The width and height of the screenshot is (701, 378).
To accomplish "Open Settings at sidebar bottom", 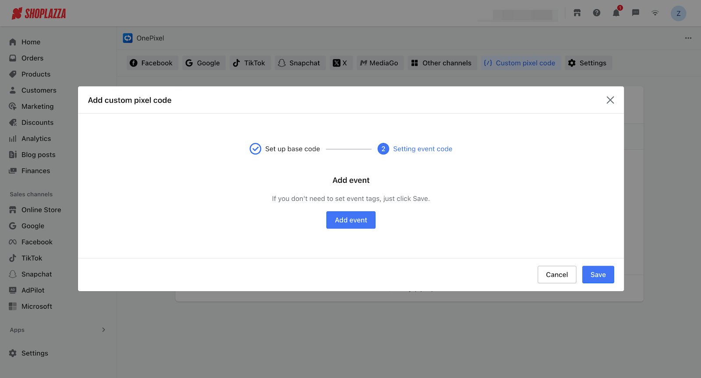I will tap(35, 353).
